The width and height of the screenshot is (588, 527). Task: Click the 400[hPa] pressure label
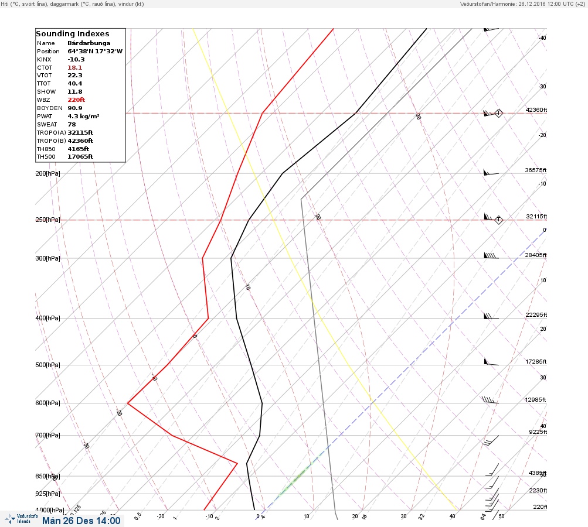pyautogui.click(x=47, y=319)
